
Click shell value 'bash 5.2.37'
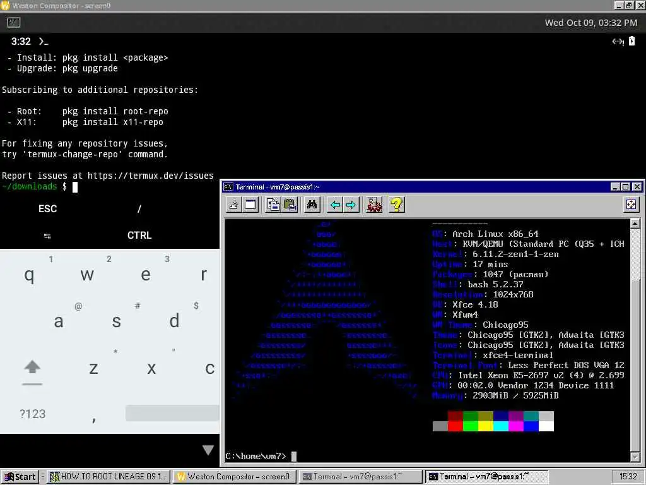pyautogui.click(x=496, y=285)
